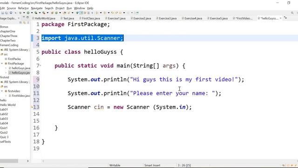Collapse the firstvideo package node
This screenshot has height=168, width=298.
2,91
